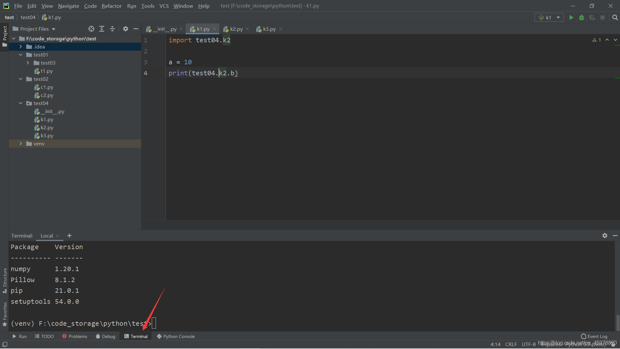Start debugging k1 with the bug icon

[582, 17]
